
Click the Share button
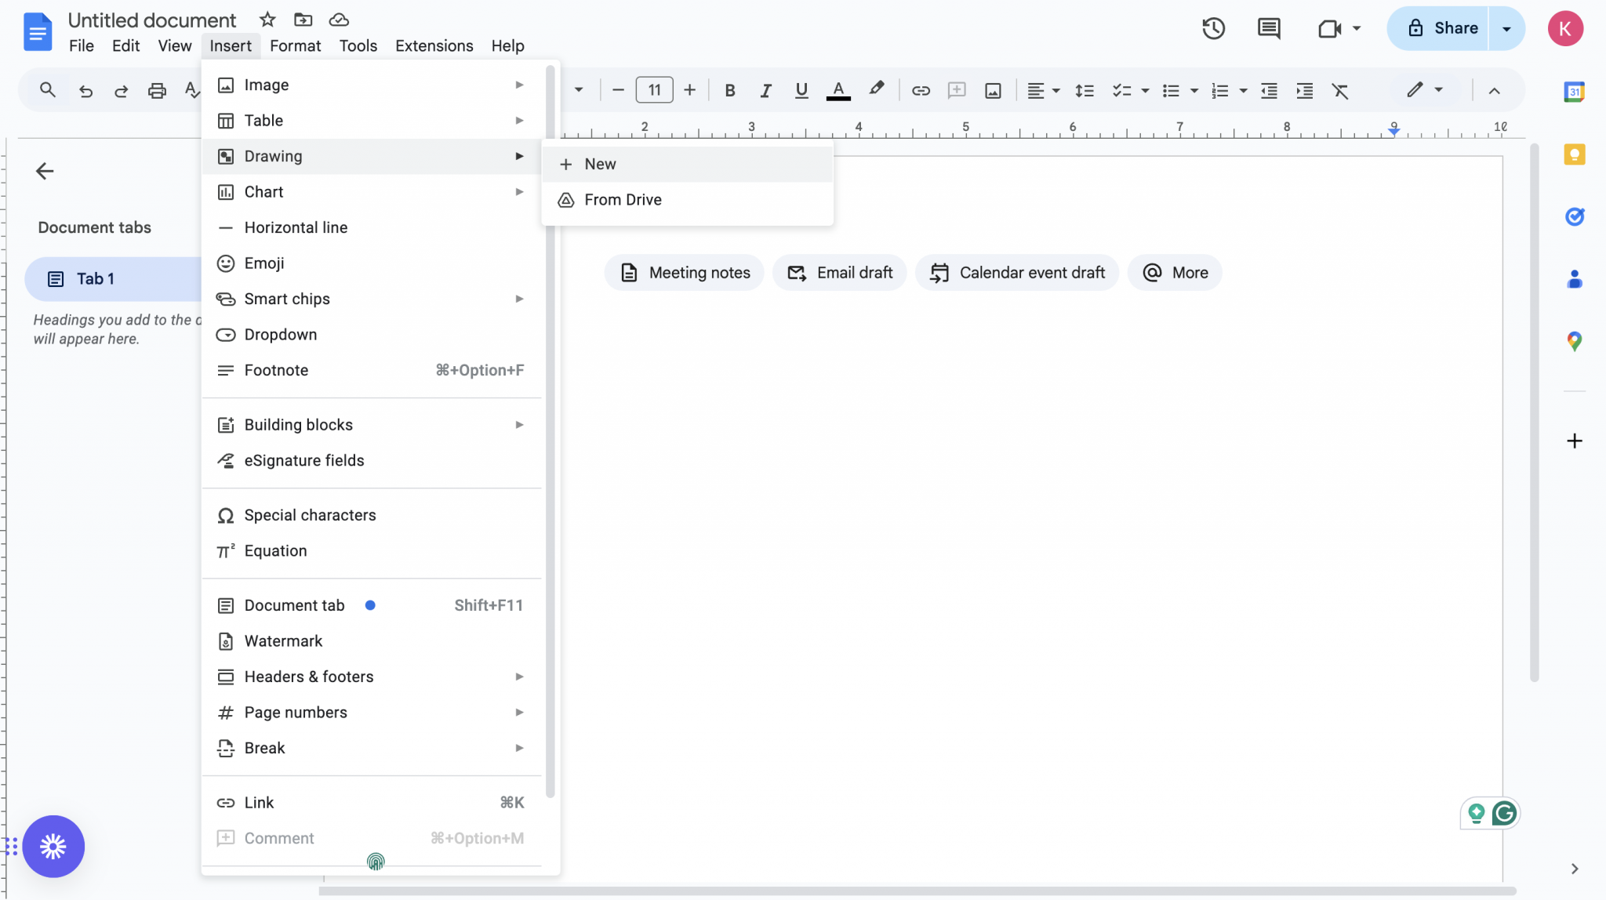(x=1452, y=28)
